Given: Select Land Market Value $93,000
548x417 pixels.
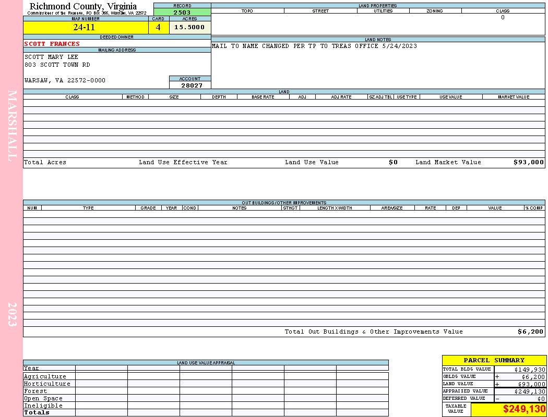Looking at the screenshot, I should point(528,162).
